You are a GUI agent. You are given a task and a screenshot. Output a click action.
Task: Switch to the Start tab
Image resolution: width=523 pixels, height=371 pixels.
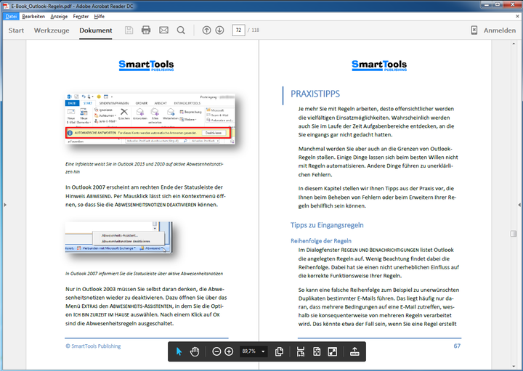point(16,30)
